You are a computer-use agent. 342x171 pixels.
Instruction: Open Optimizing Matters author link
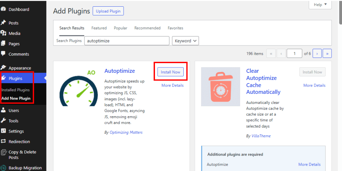pyautogui.click(x=126, y=132)
